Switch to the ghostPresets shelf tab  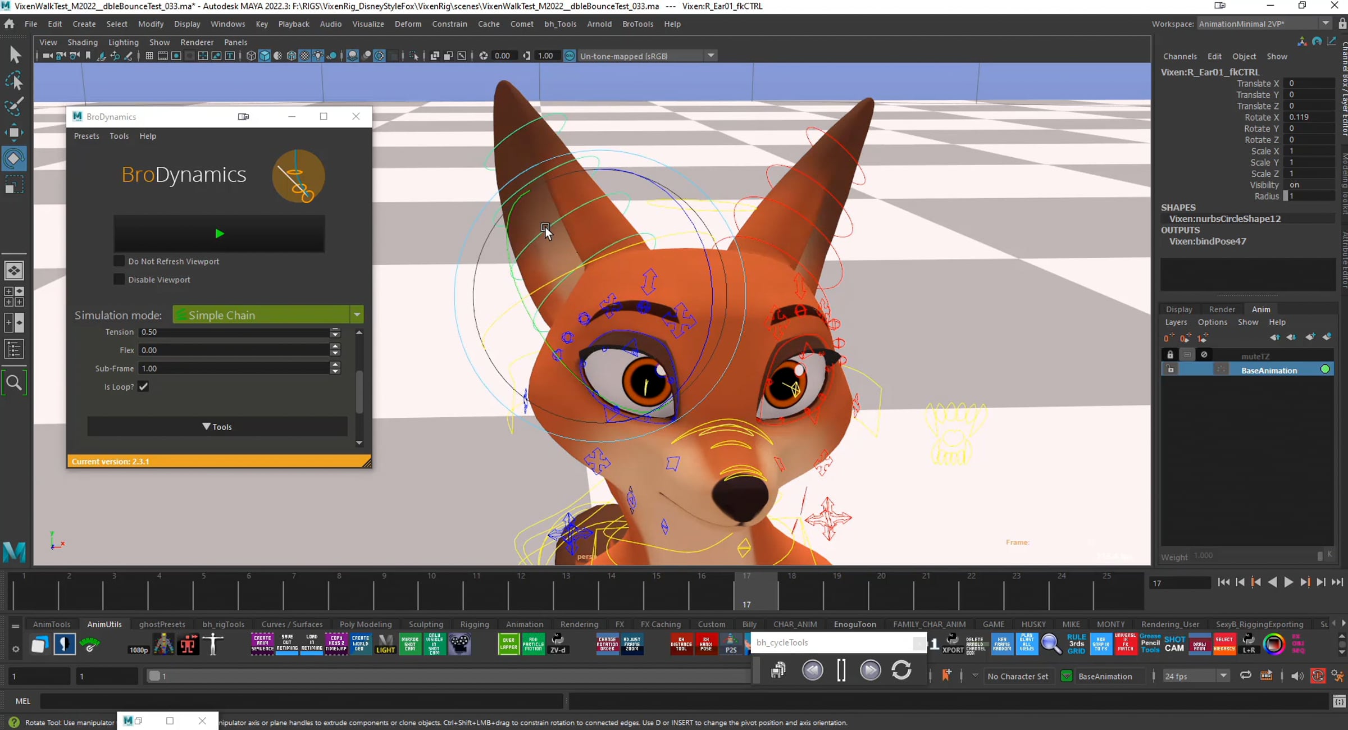click(x=162, y=624)
